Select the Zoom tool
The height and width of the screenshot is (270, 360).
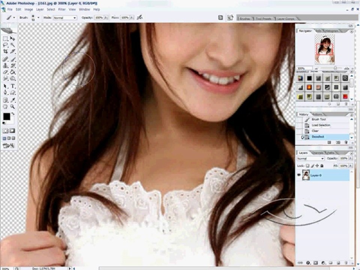pyautogui.click(x=13, y=106)
